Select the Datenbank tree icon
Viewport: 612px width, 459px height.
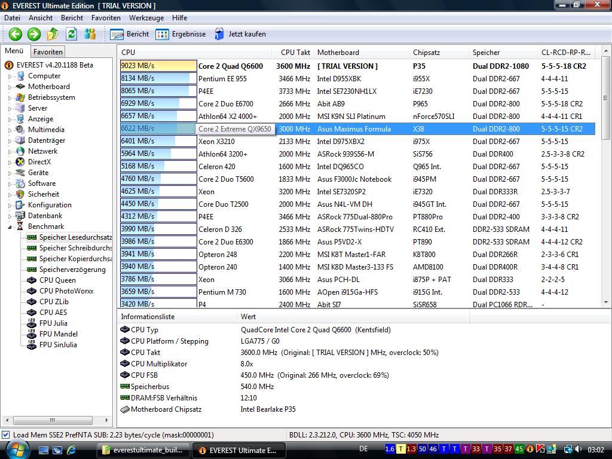(20, 215)
